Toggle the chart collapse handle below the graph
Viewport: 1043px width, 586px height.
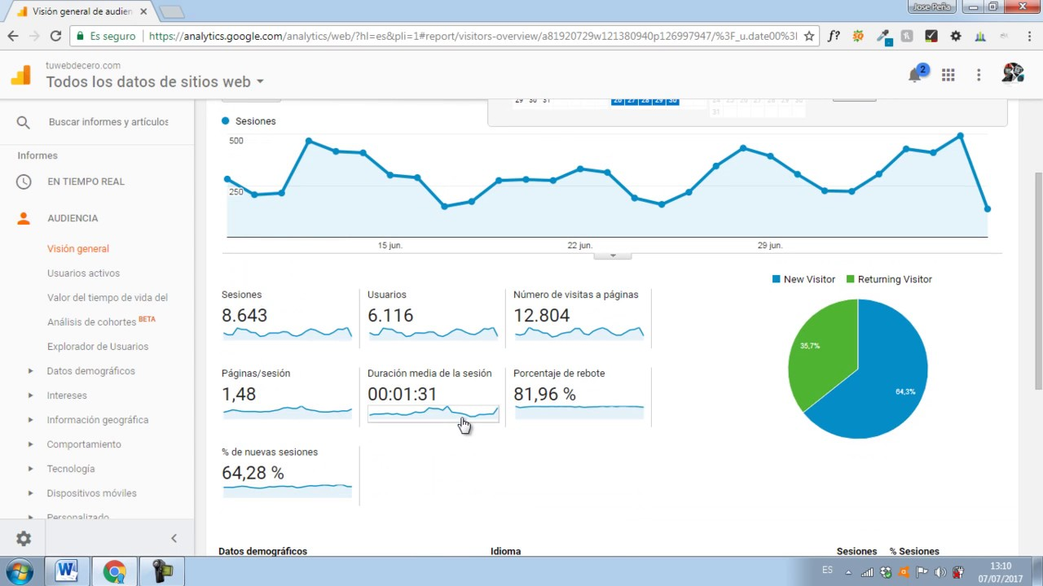[x=613, y=256]
